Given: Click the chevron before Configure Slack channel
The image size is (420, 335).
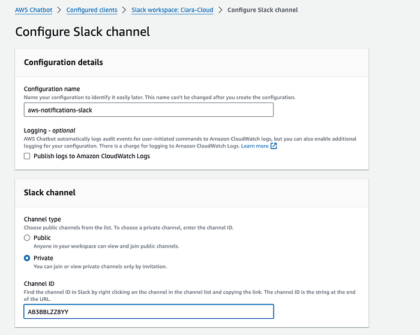Looking at the screenshot, I should 220,10.
